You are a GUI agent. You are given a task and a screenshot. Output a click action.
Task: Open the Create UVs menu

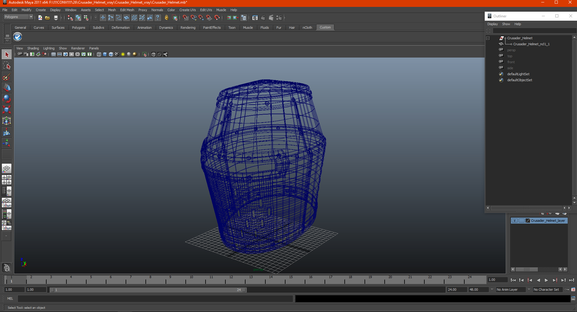tap(188, 10)
